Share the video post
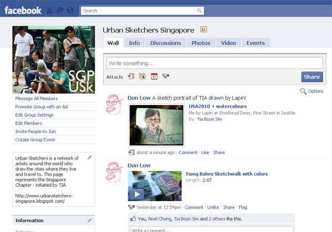This screenshot has width=332, height=232. [229, 207]
